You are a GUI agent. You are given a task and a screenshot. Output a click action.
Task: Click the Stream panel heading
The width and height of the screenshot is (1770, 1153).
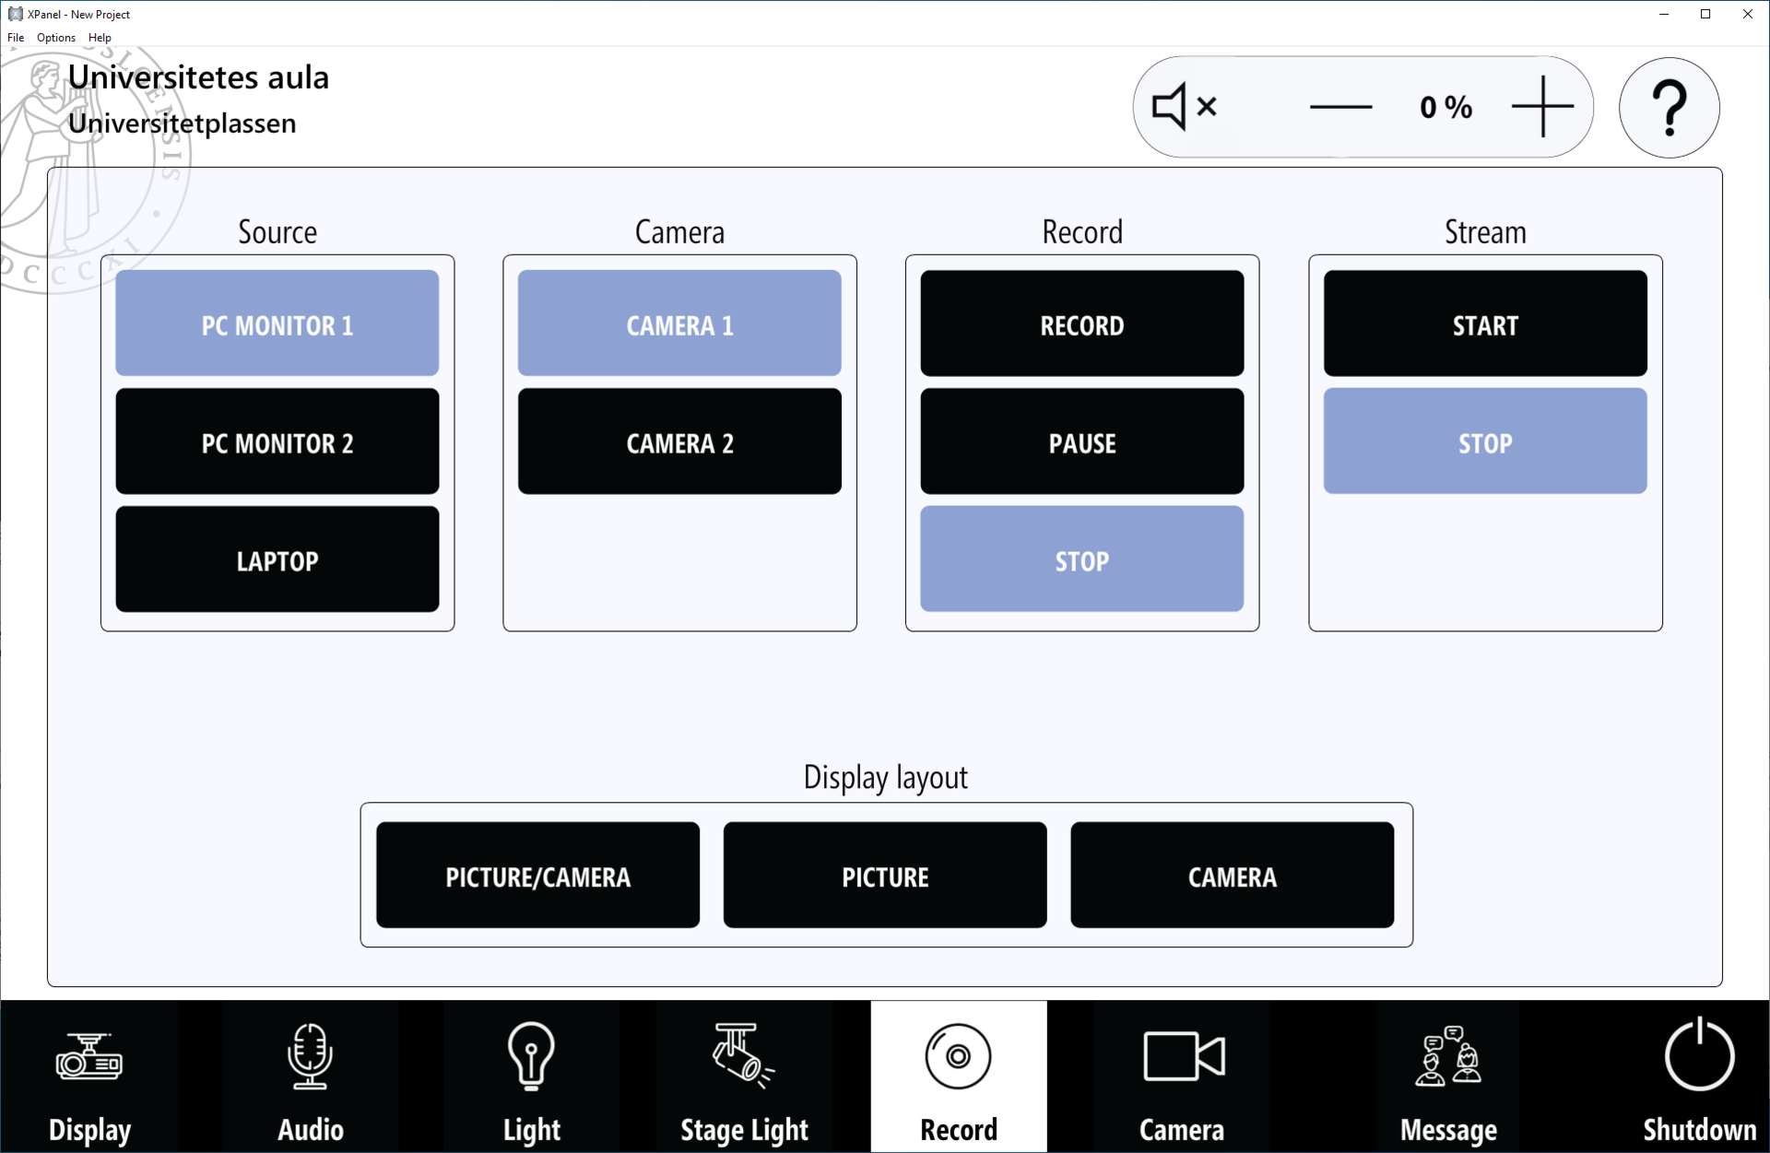1485,232
